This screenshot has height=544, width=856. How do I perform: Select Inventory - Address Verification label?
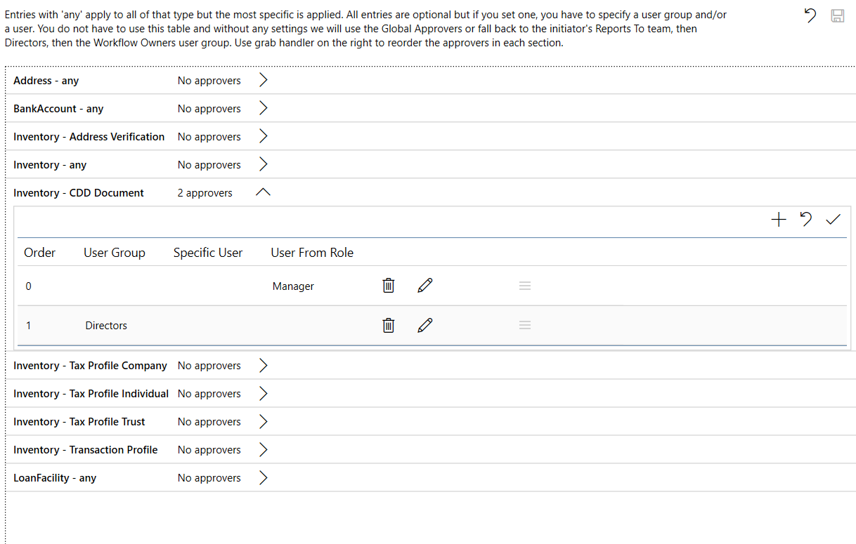89,137
